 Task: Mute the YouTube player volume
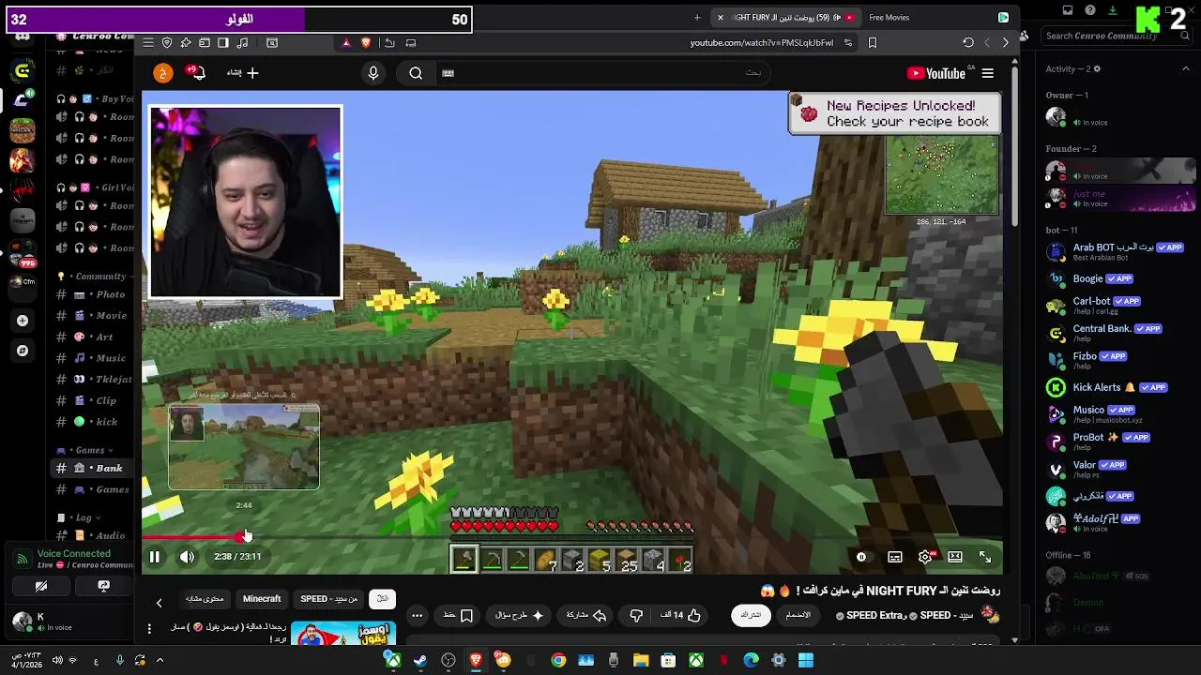(x=187, y=557)
